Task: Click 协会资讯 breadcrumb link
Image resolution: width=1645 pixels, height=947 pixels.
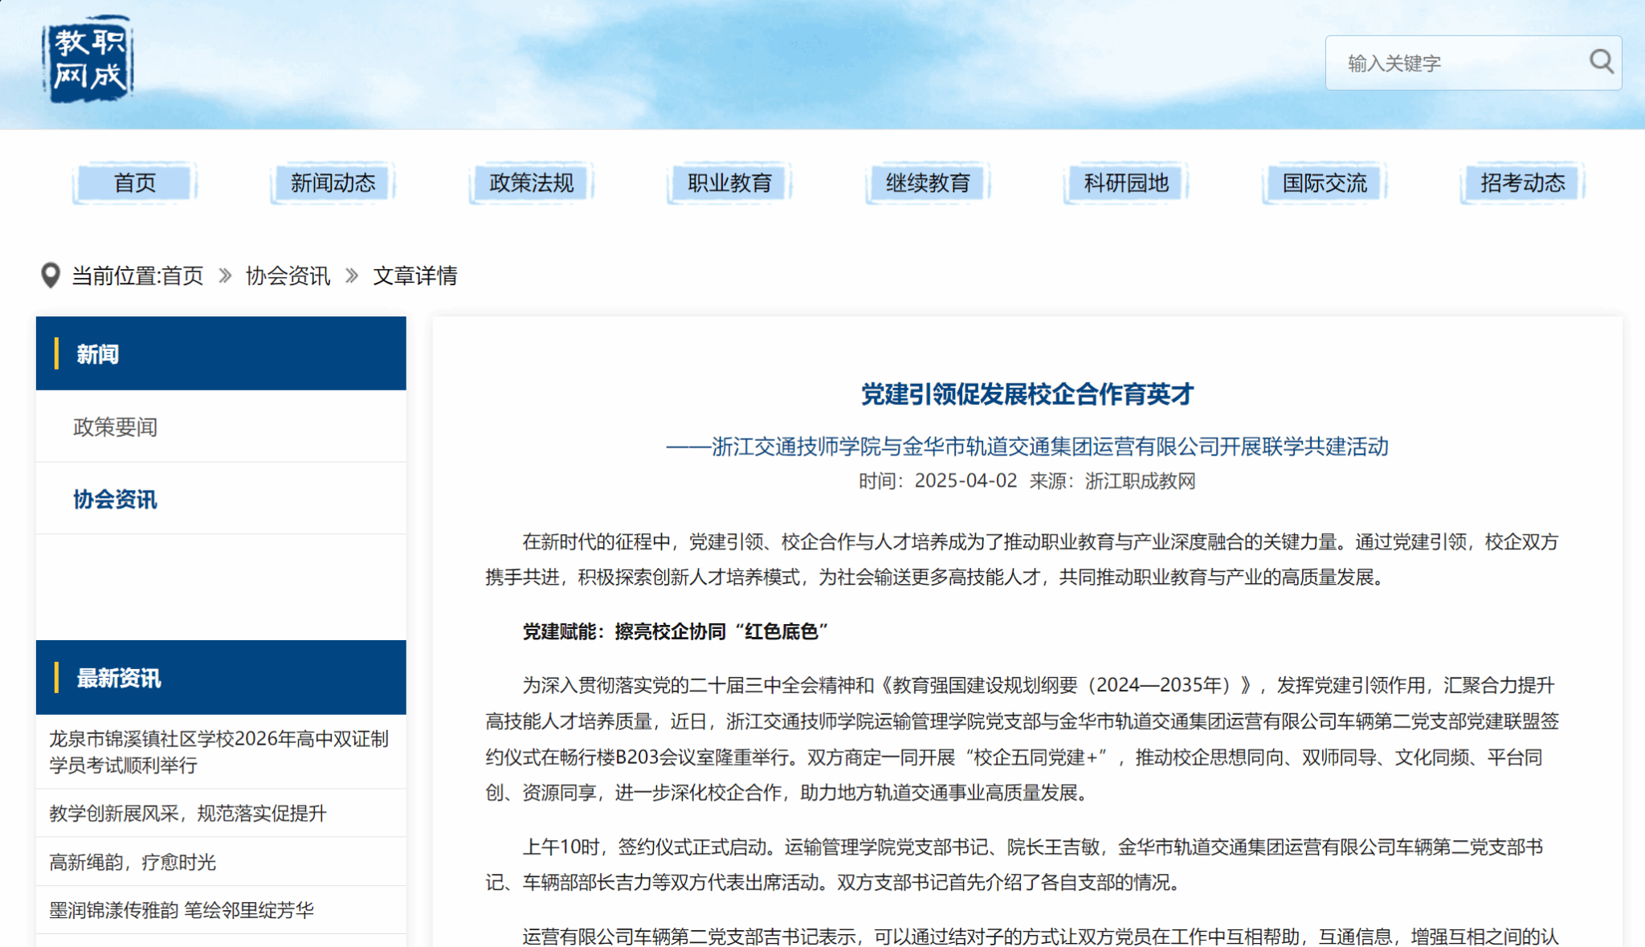Action: 288,276
